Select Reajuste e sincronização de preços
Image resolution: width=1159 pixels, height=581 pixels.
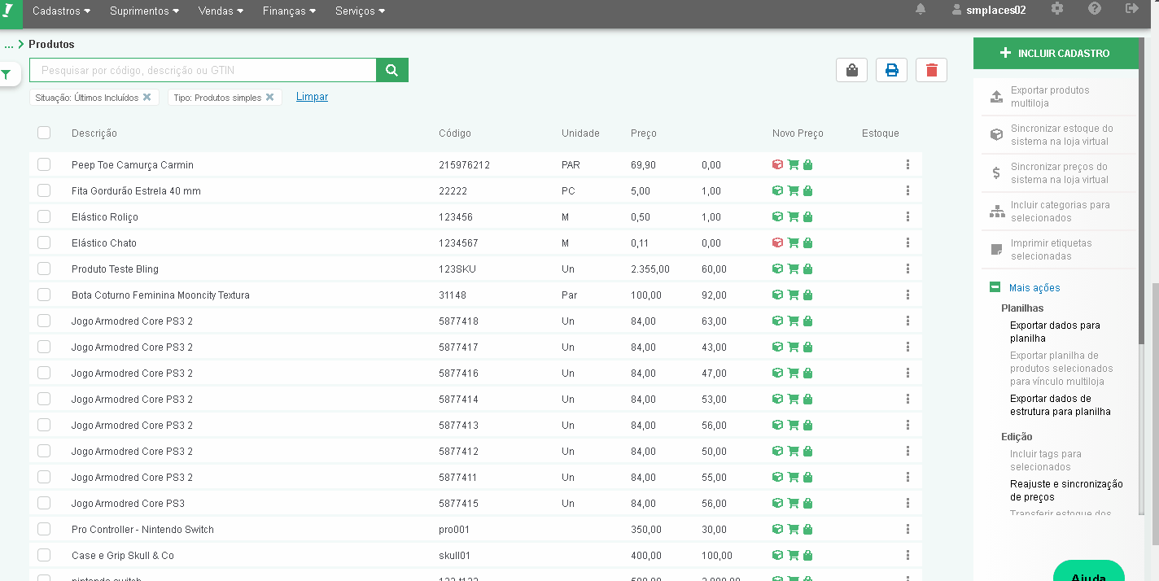[x=1066, y=491]
